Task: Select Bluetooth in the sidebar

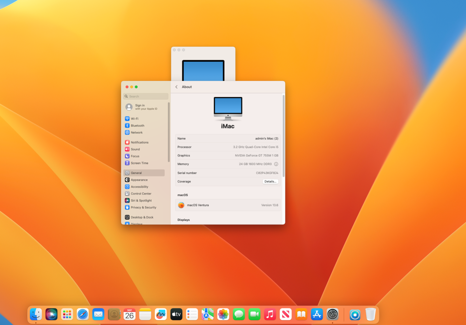Action: coord(144,126)
